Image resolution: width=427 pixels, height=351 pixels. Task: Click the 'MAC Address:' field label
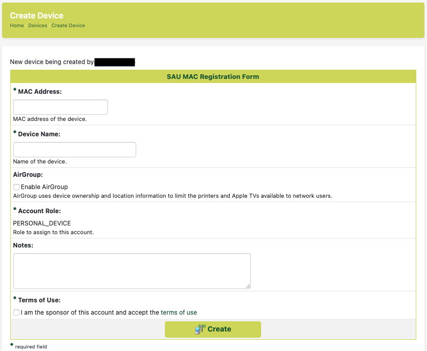click(x=39, y=92)
